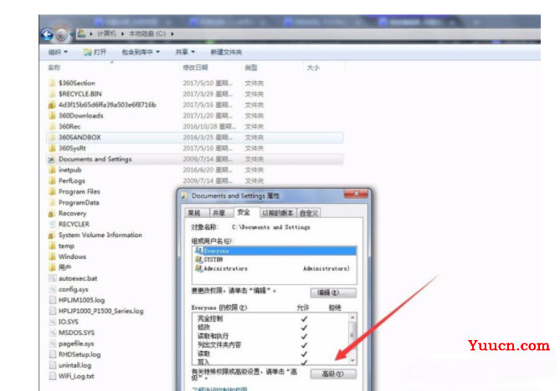Screen dimensions: 560x391
Task: Click the Explorer back navigation arrow
Action: (47, 34)
